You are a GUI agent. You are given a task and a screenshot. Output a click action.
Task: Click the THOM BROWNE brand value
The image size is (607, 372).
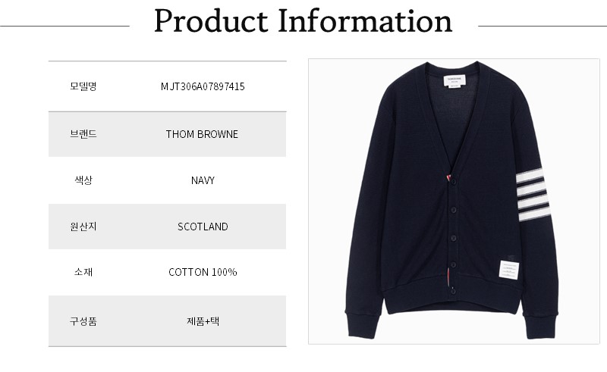202,134
